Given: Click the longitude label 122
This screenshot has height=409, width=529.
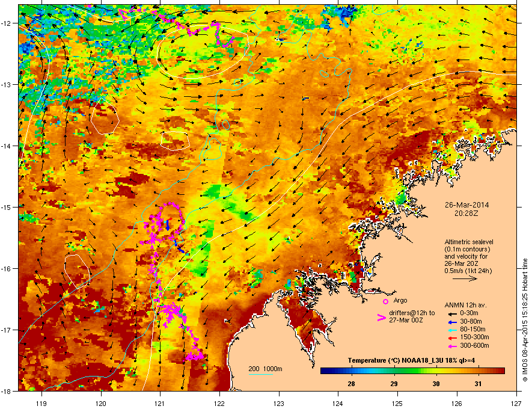Looking at the screenshot, I should (219, 403).
